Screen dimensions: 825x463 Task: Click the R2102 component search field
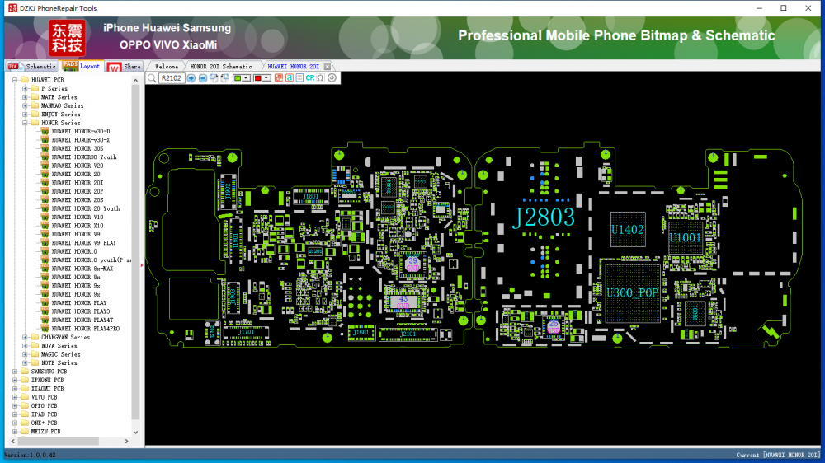click(x=171, y=78)
